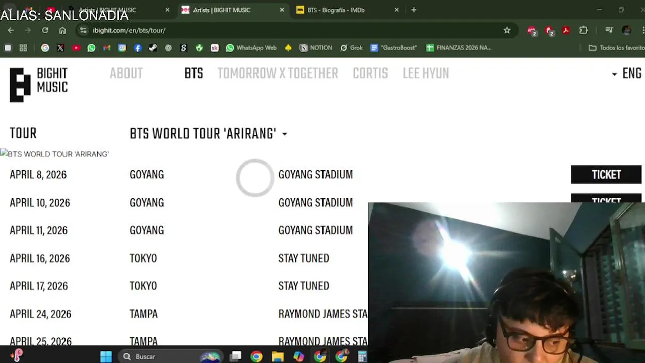Open the X (Twitter) bookmark icon

(60, 48)
